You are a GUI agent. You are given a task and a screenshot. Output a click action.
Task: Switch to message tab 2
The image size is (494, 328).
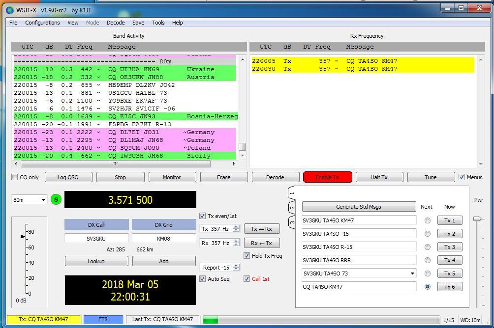292,208
